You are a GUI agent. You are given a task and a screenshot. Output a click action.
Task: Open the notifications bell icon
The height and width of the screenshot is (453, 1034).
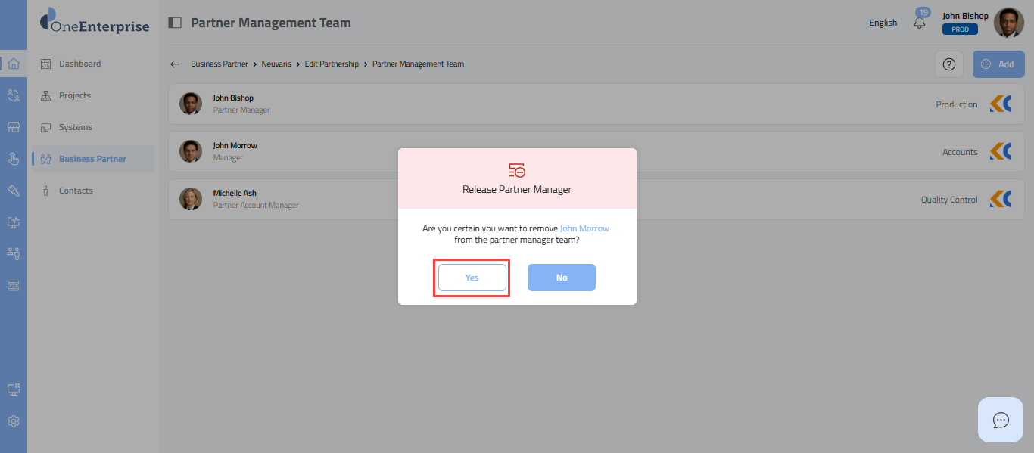tap(920, 23)
